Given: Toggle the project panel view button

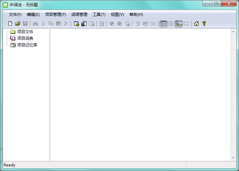Looking at the screenshot, I should (163, 24).
